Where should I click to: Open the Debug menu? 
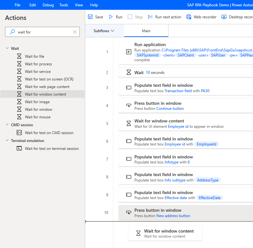(x=48, y=5)
